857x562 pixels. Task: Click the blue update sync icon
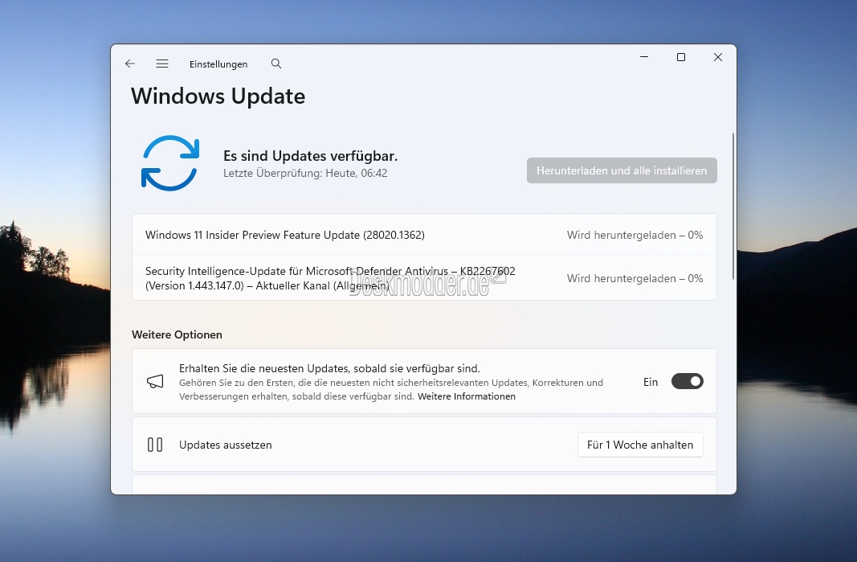[169, 163]
